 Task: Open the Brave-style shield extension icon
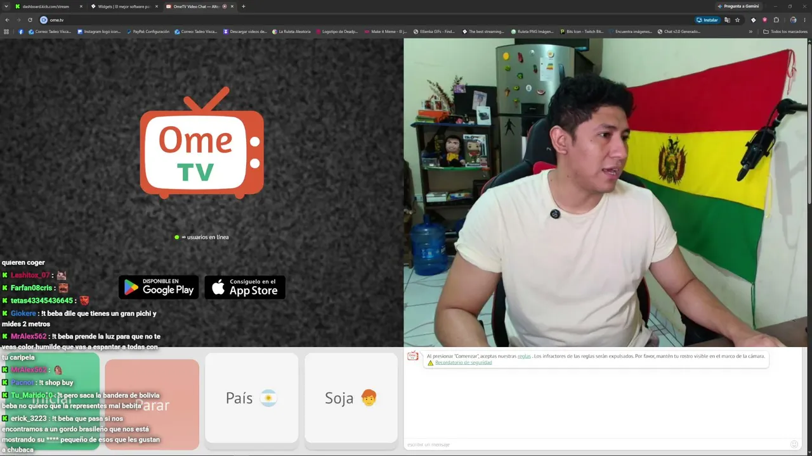tap(764, 20)
